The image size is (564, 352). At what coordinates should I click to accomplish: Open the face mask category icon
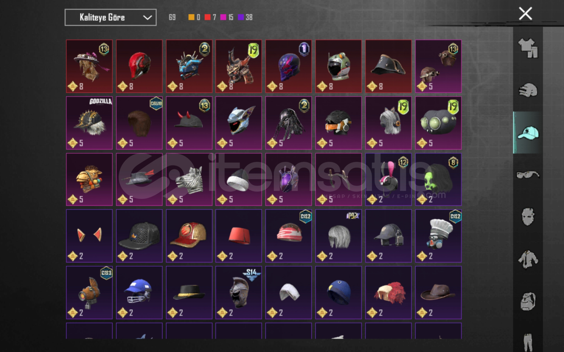pos(528,217)
